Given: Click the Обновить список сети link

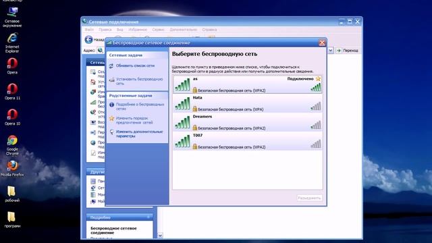Looking at the screenshot, I should pos(135,66).
